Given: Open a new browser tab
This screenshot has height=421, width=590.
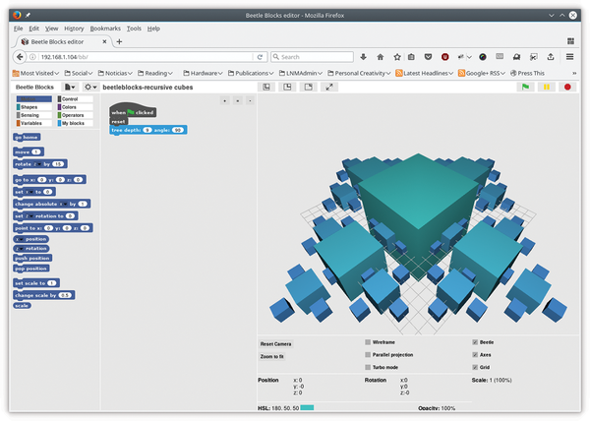Looking at the screenshot, I should [x=119, y=41].
